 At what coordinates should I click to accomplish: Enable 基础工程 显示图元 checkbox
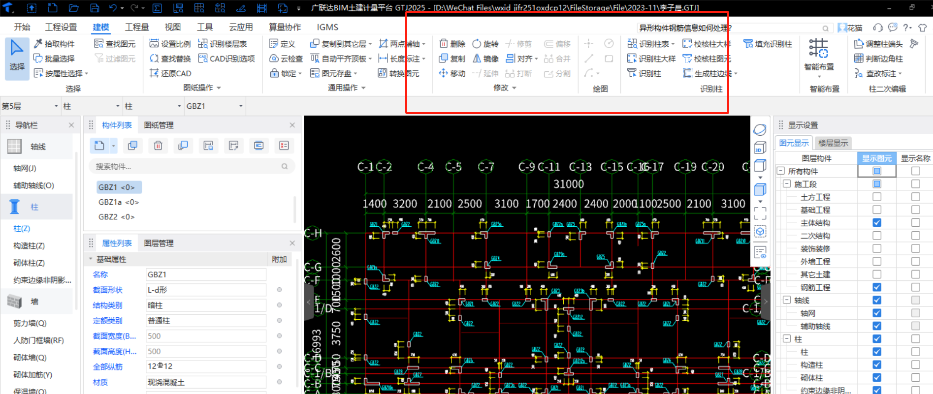coord(877,210)
